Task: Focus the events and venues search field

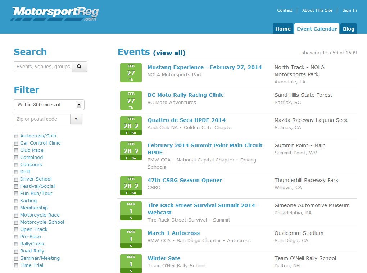Action: (x=43, y=67)
